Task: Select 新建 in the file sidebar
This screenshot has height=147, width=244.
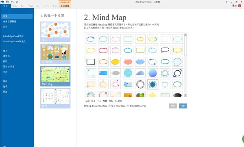Action: [x=17, y=16]
